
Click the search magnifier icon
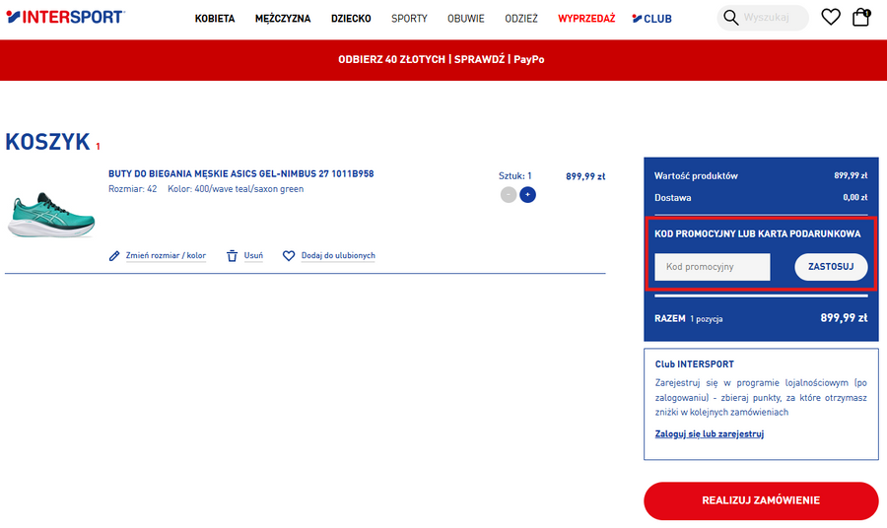click(x=730, y=18)
